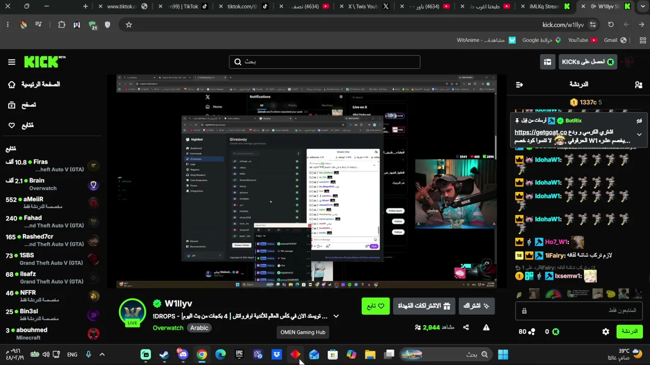The image size is (650, 365).
Task: Open Firas channel in sidebar
Action: pos(52,165)
